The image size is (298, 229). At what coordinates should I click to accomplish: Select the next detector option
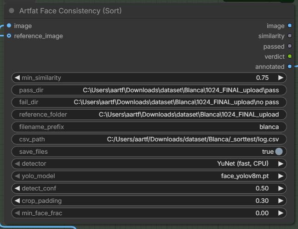point(281,164)
